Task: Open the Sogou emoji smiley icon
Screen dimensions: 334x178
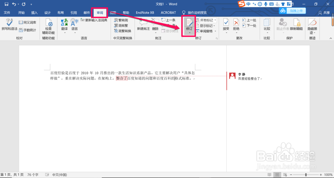Action: click(260, 4)
